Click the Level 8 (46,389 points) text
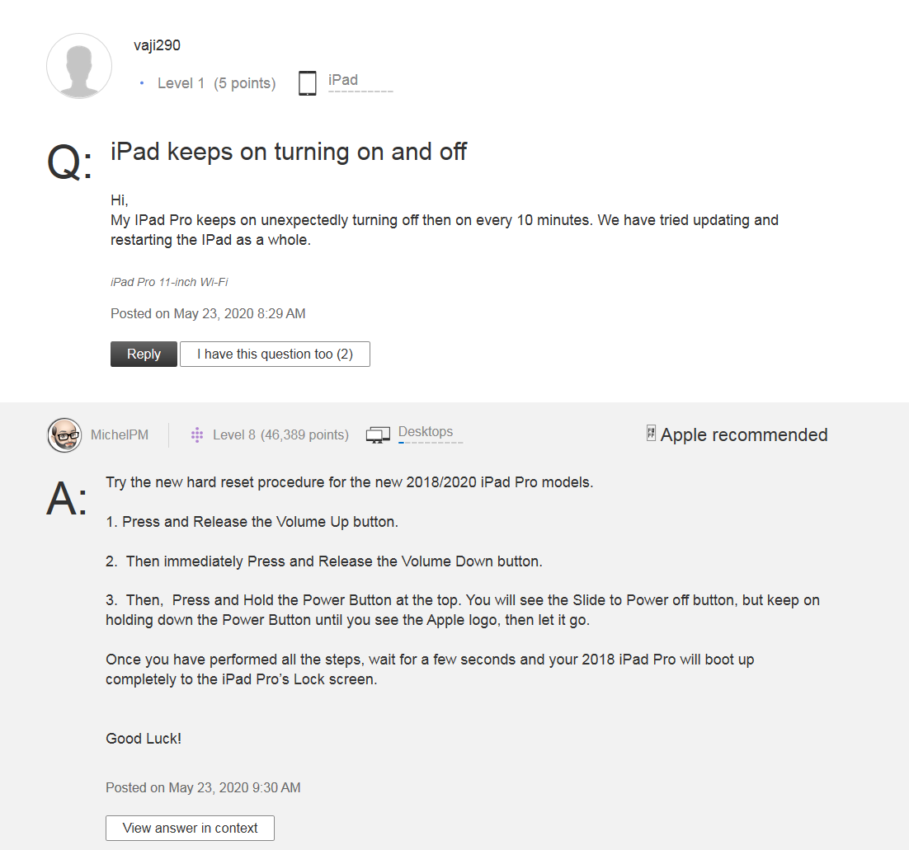The image size is (909, 850). click(280, 434)
